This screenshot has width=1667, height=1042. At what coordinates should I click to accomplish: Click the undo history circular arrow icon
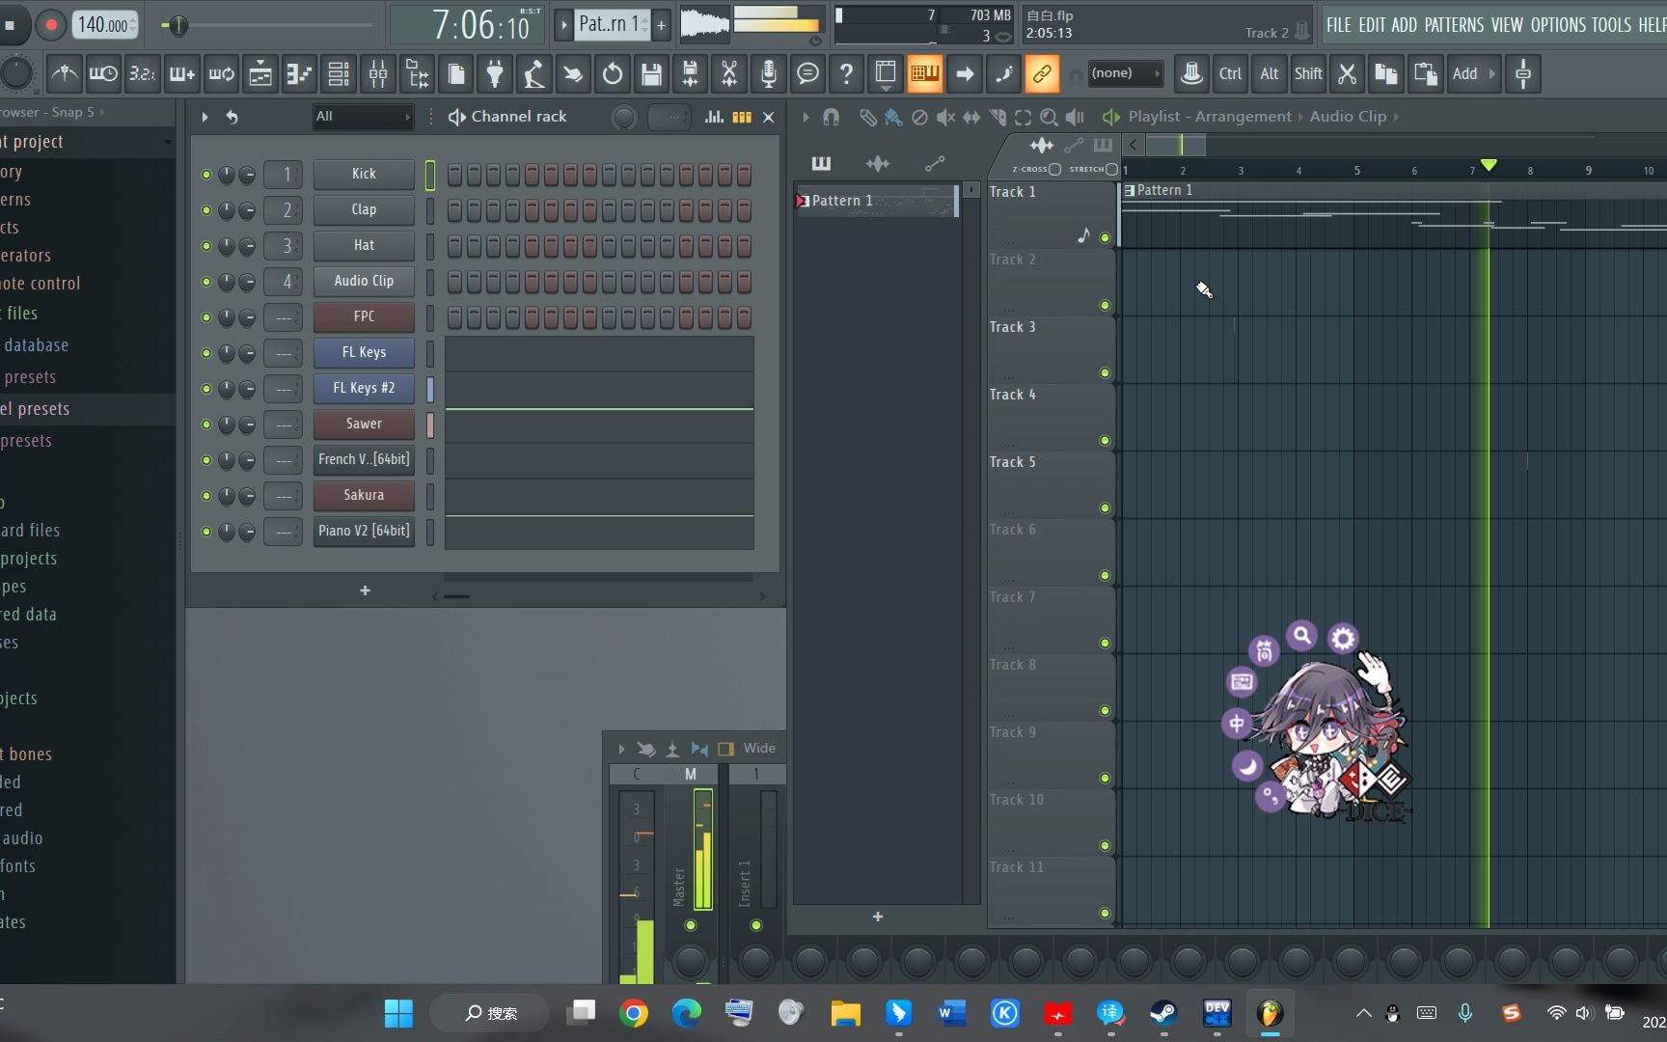point(613,73)
